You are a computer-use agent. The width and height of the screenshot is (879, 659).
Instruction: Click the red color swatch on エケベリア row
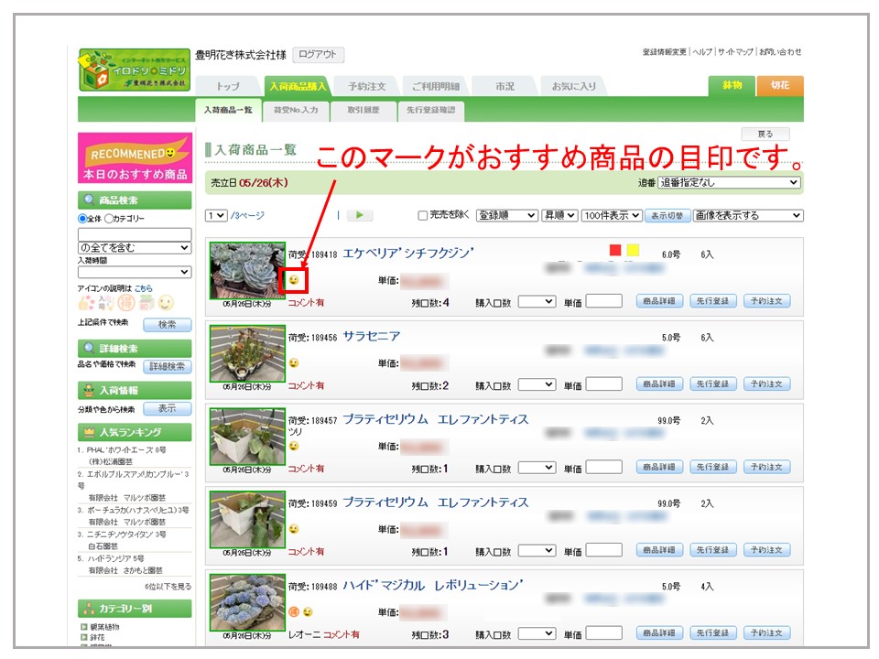coord(615,250)
